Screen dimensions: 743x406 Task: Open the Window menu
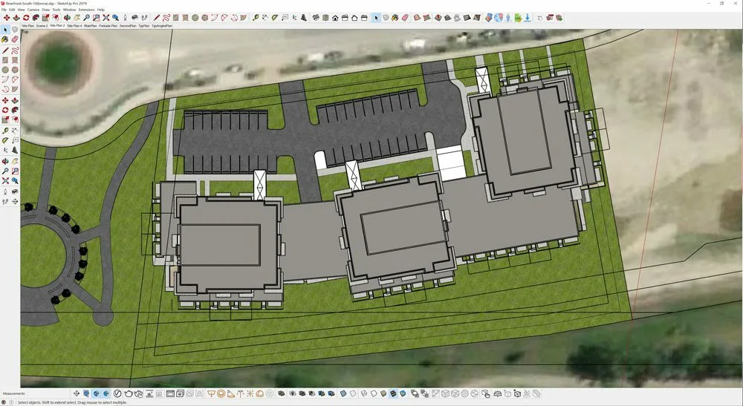69,10
